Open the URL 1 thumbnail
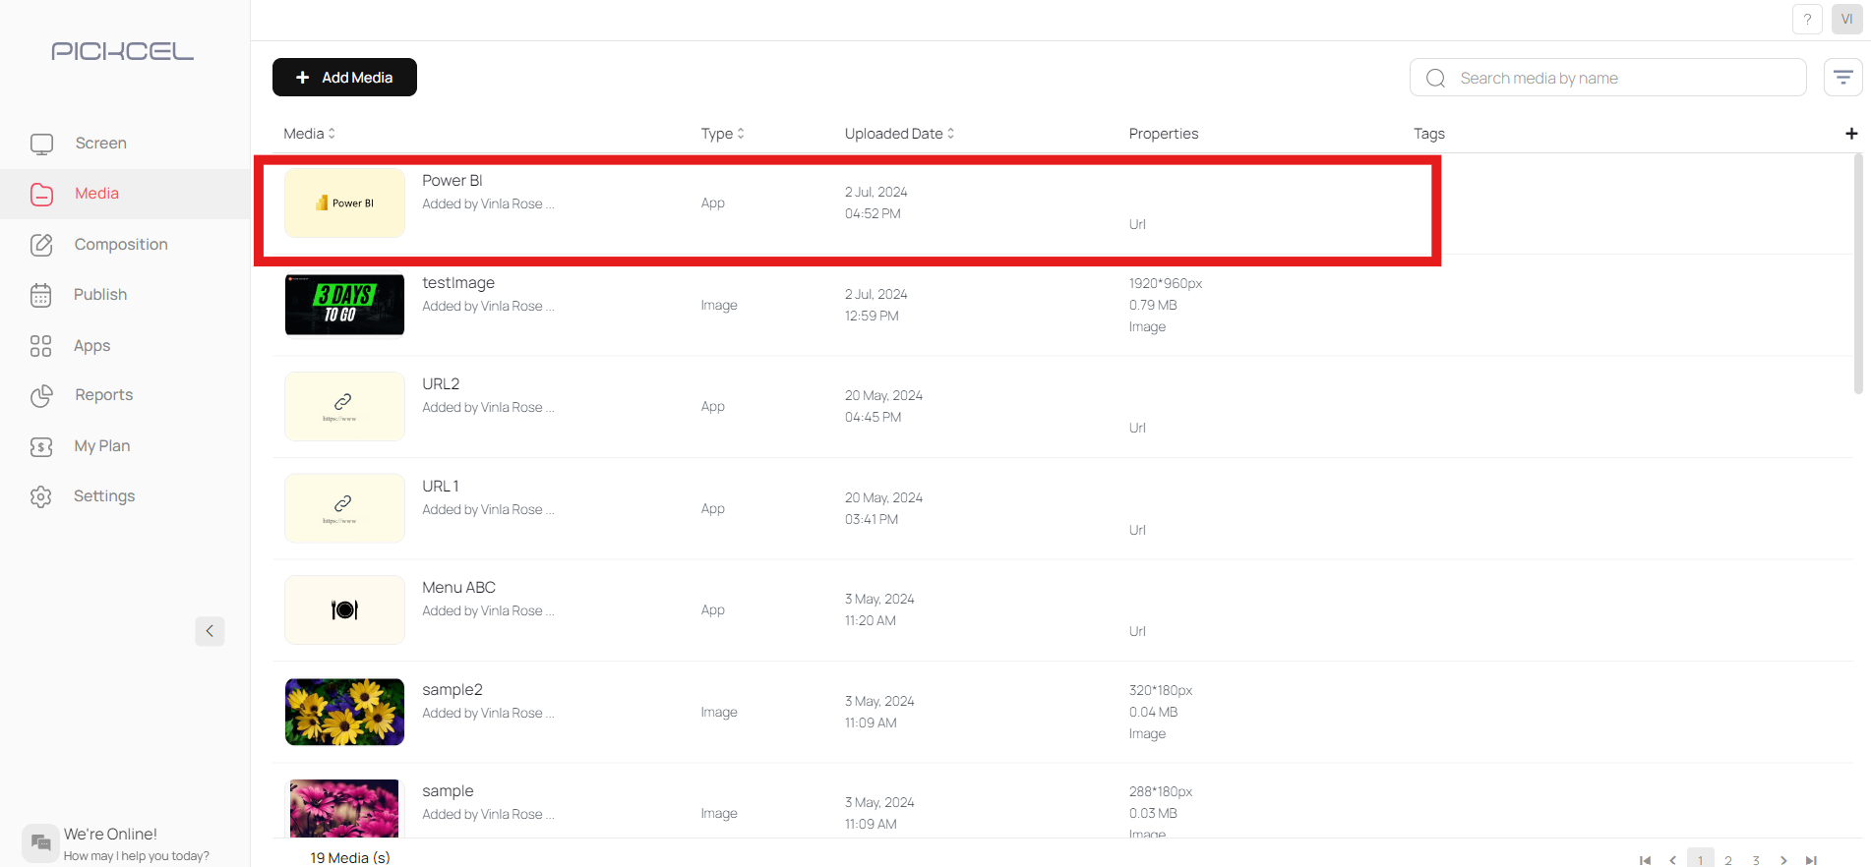 pyautogui.click(x=344, y=508)
